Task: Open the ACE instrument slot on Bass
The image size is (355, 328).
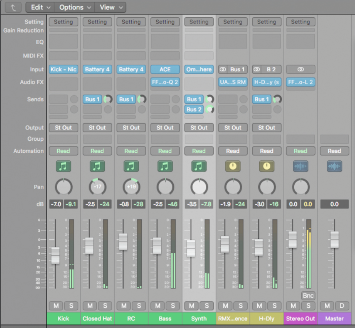Action: (165, 69)
